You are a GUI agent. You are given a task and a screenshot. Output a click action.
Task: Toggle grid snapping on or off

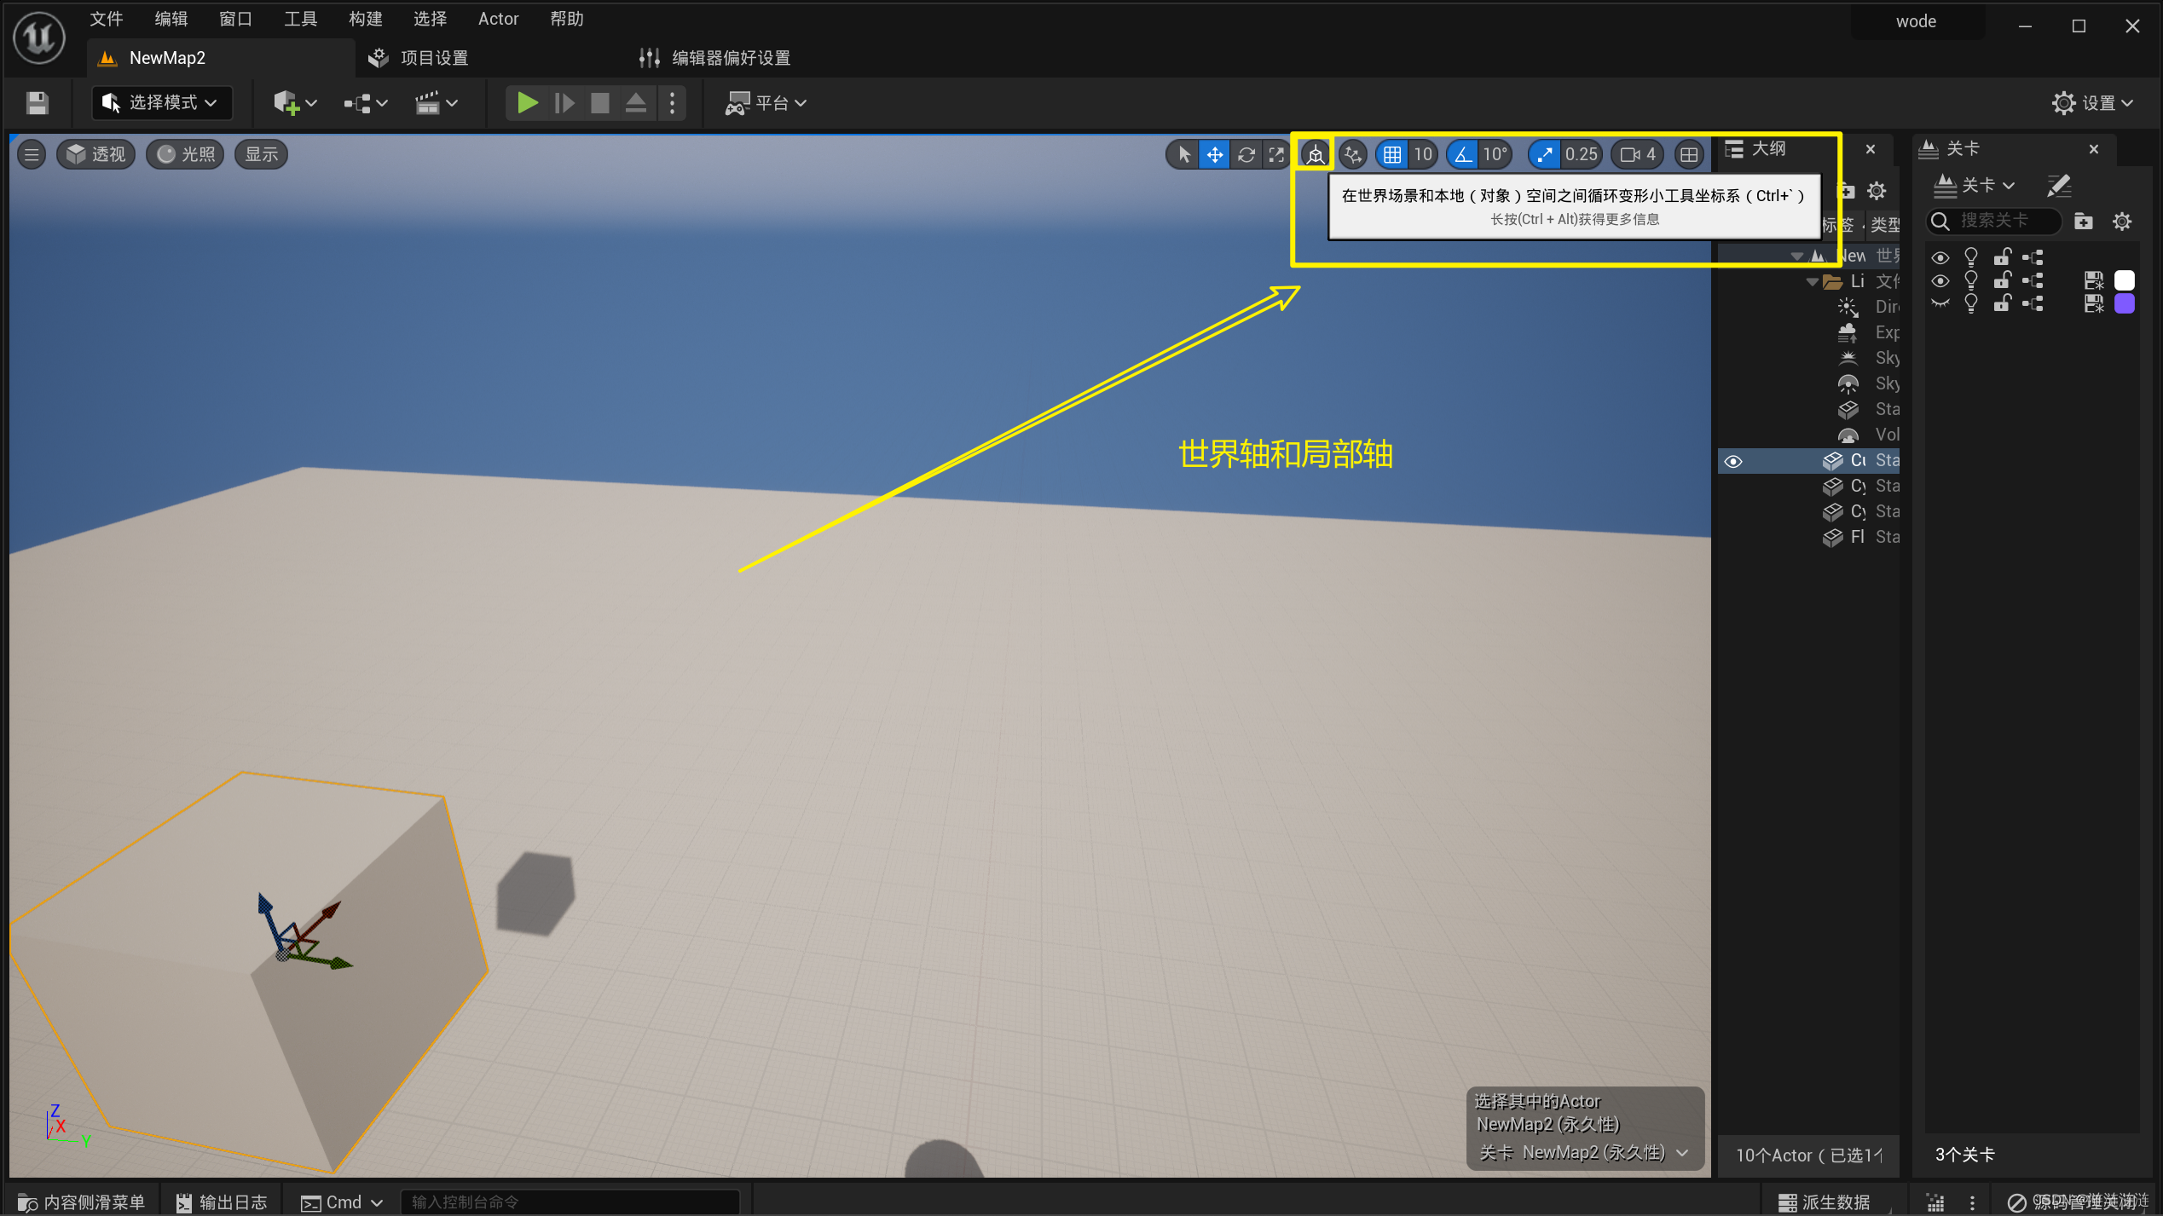pos(1392,154)
